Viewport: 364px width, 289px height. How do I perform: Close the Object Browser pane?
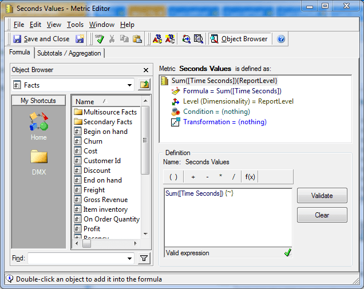[145, 70]
